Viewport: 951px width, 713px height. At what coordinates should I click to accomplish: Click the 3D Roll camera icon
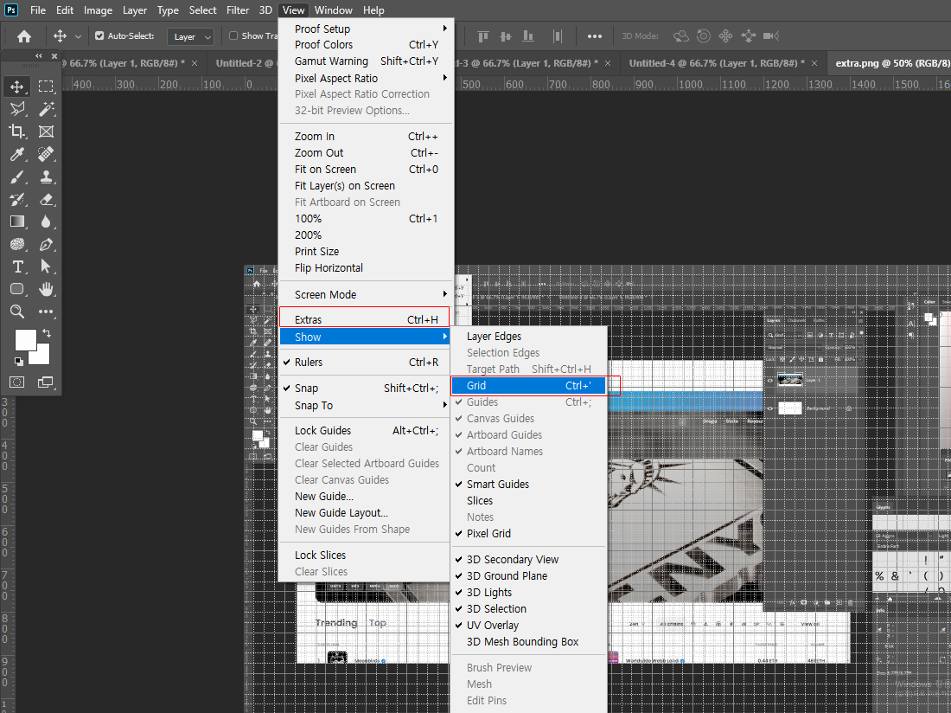pyautogui.click(x=704, y=36)
